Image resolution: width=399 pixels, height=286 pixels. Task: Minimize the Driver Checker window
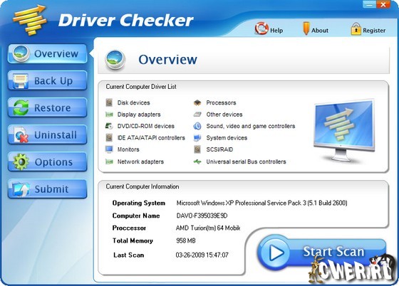[369, 4]
